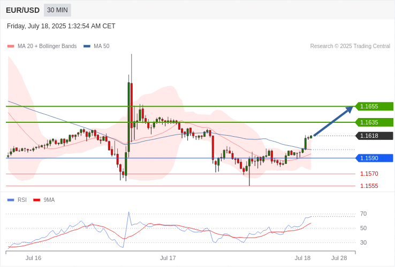Click the Jul 28 date axis label

pos(339,258)
